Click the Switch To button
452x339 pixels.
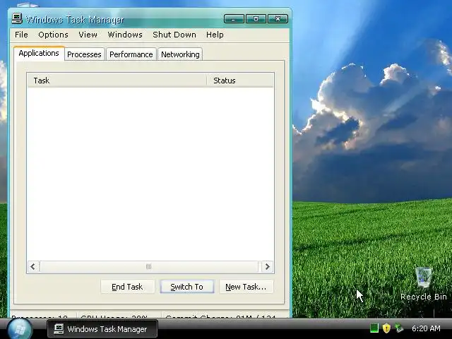[x=186, y=287]
